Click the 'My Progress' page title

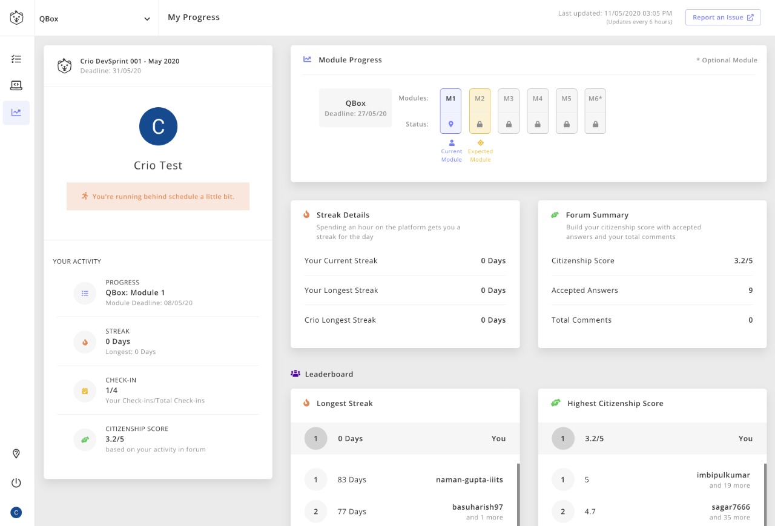click(194, 18)
